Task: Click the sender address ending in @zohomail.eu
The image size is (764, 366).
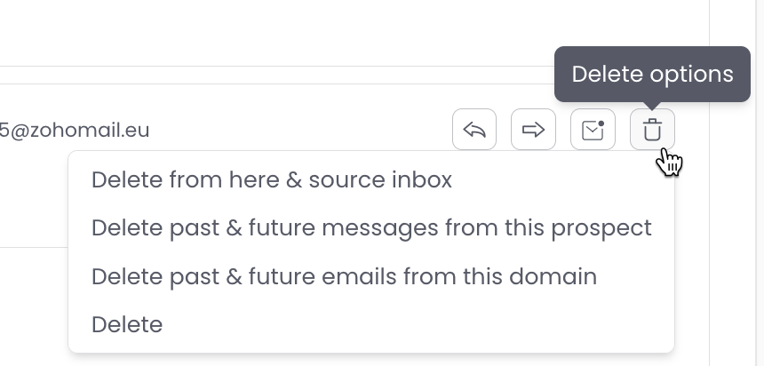Action: point(75,131)
